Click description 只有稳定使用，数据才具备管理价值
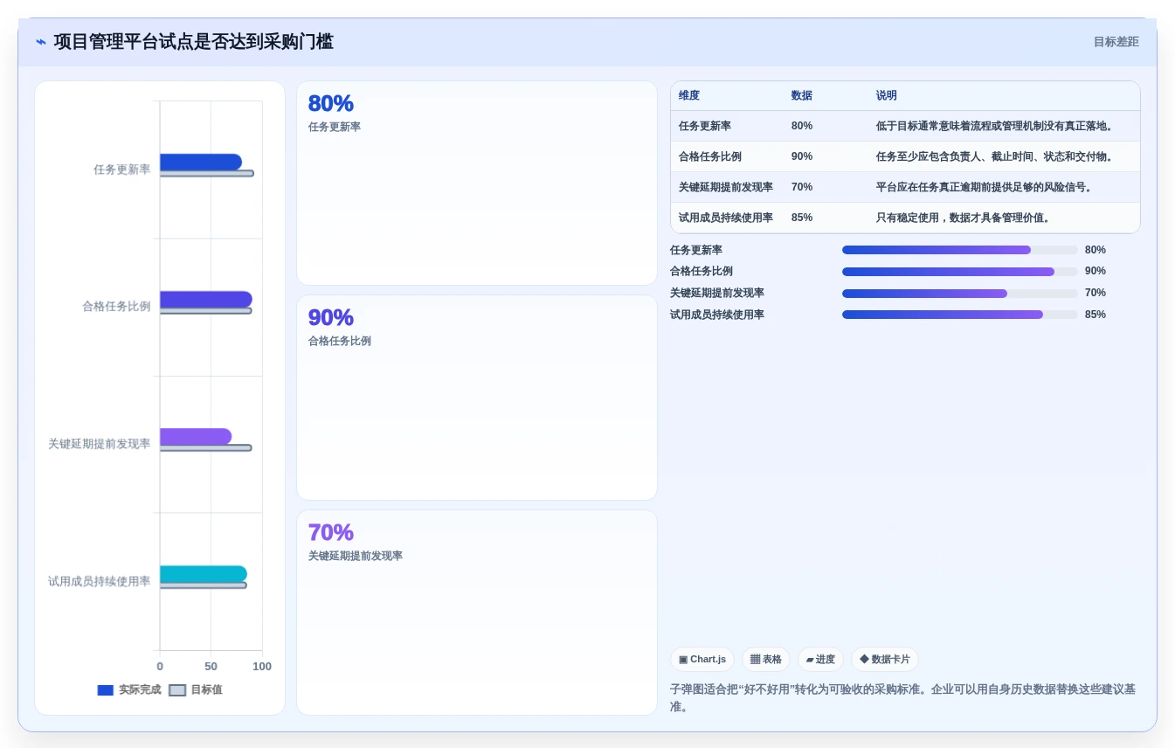 tap(965, 218)
